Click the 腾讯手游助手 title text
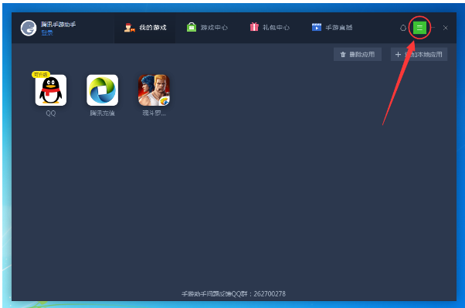Image resolution: width=465 pixels, height=308 pixels. coord(58,24)
